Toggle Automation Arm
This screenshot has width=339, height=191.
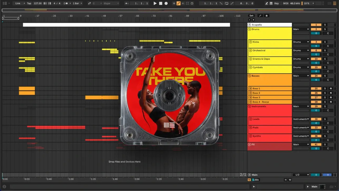[179, 3]
